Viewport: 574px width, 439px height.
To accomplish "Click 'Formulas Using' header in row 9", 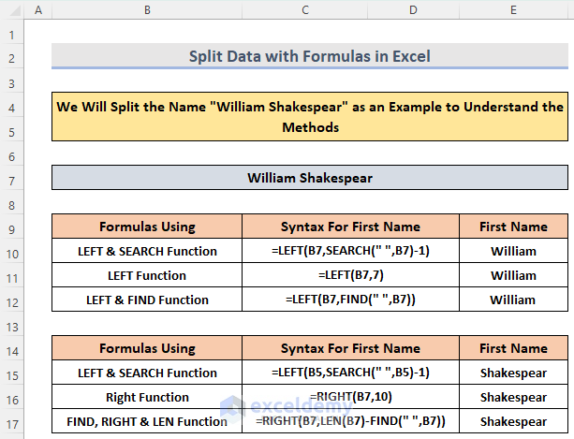I will click(147, 227).
